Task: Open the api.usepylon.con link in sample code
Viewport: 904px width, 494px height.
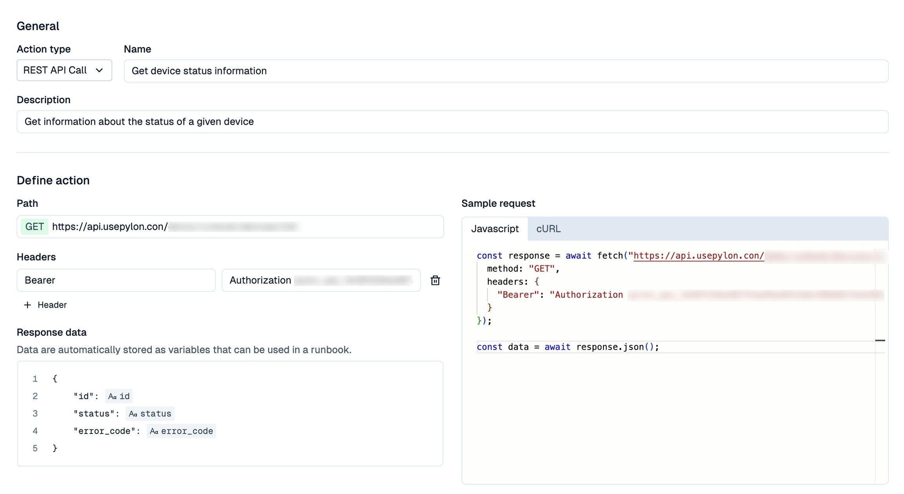Action: pos(698,255)
